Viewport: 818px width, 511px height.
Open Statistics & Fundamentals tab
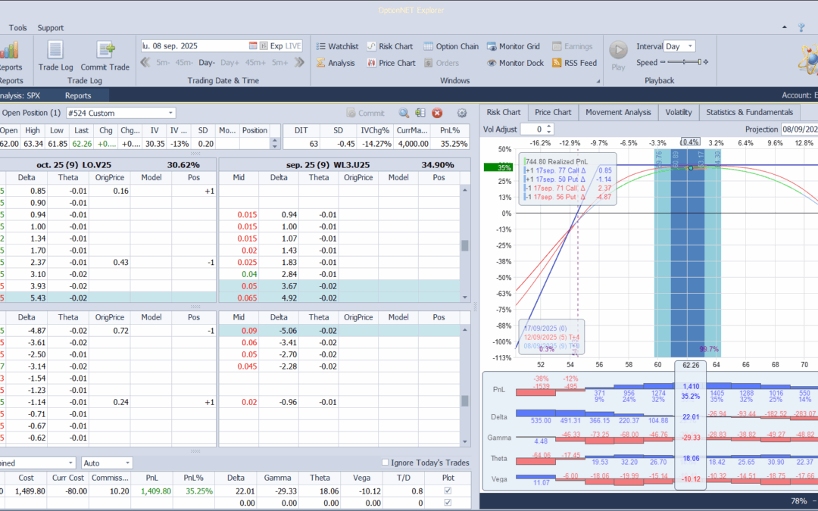click(x=750, y=112)
